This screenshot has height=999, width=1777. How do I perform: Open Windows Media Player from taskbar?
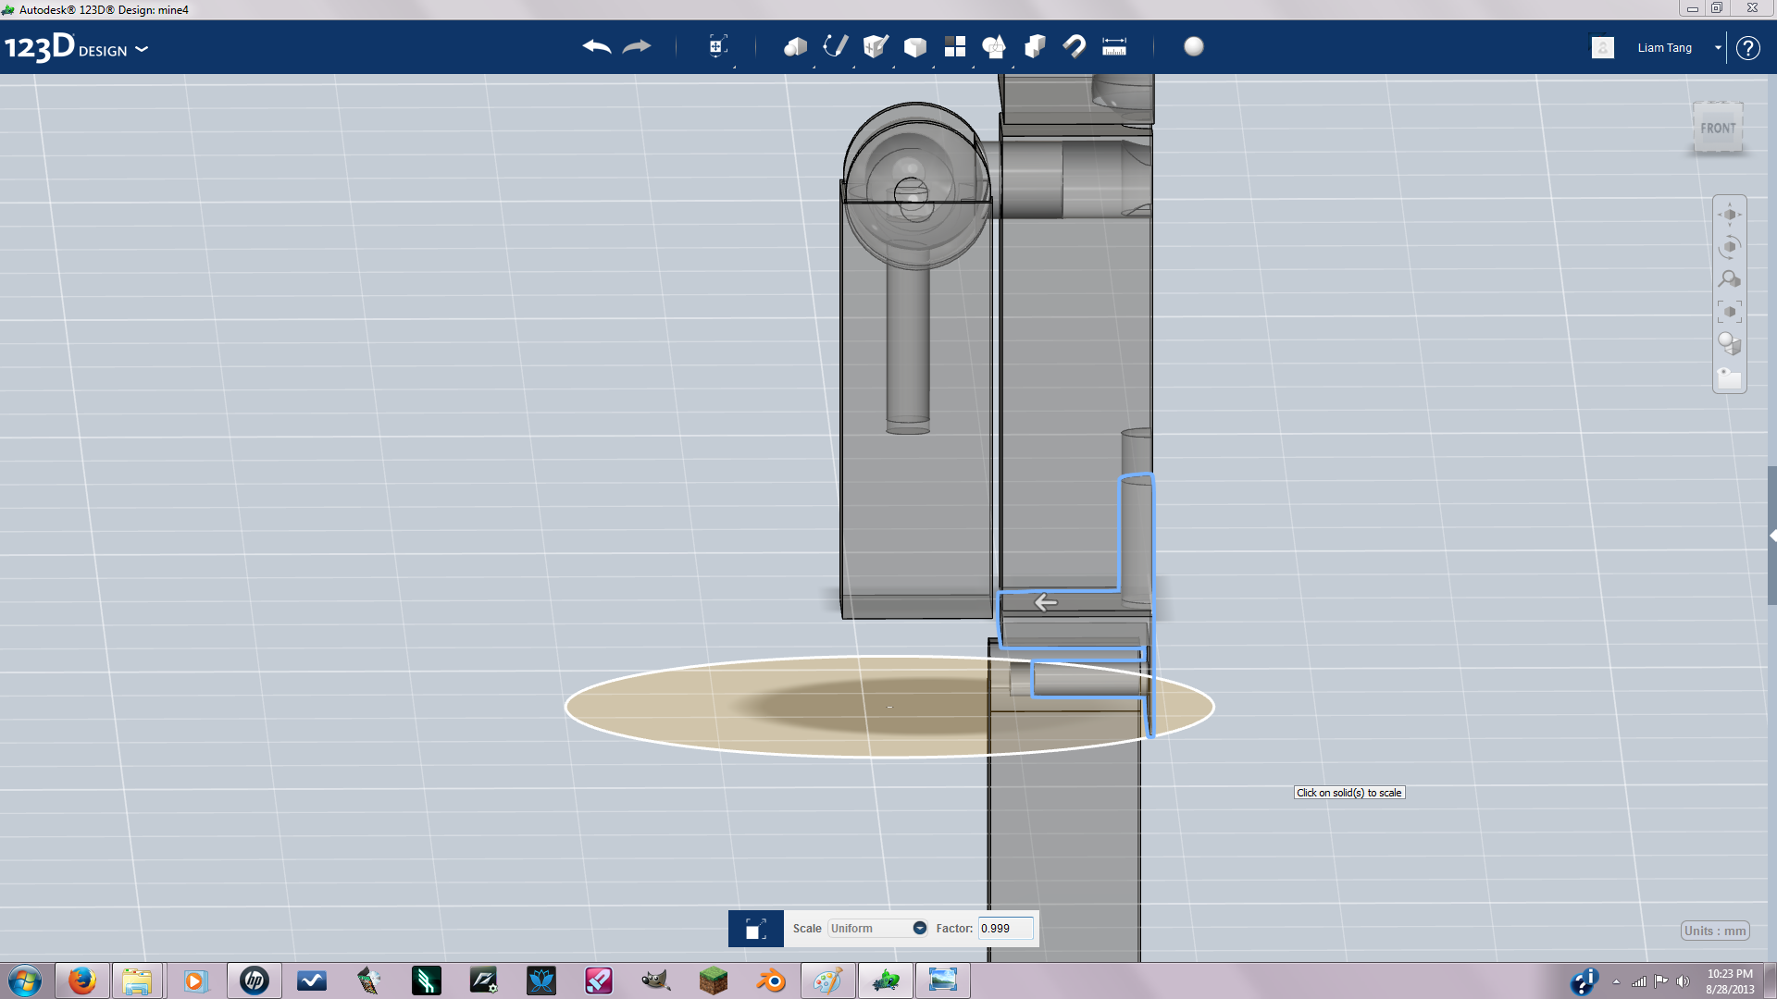(194, 980)
